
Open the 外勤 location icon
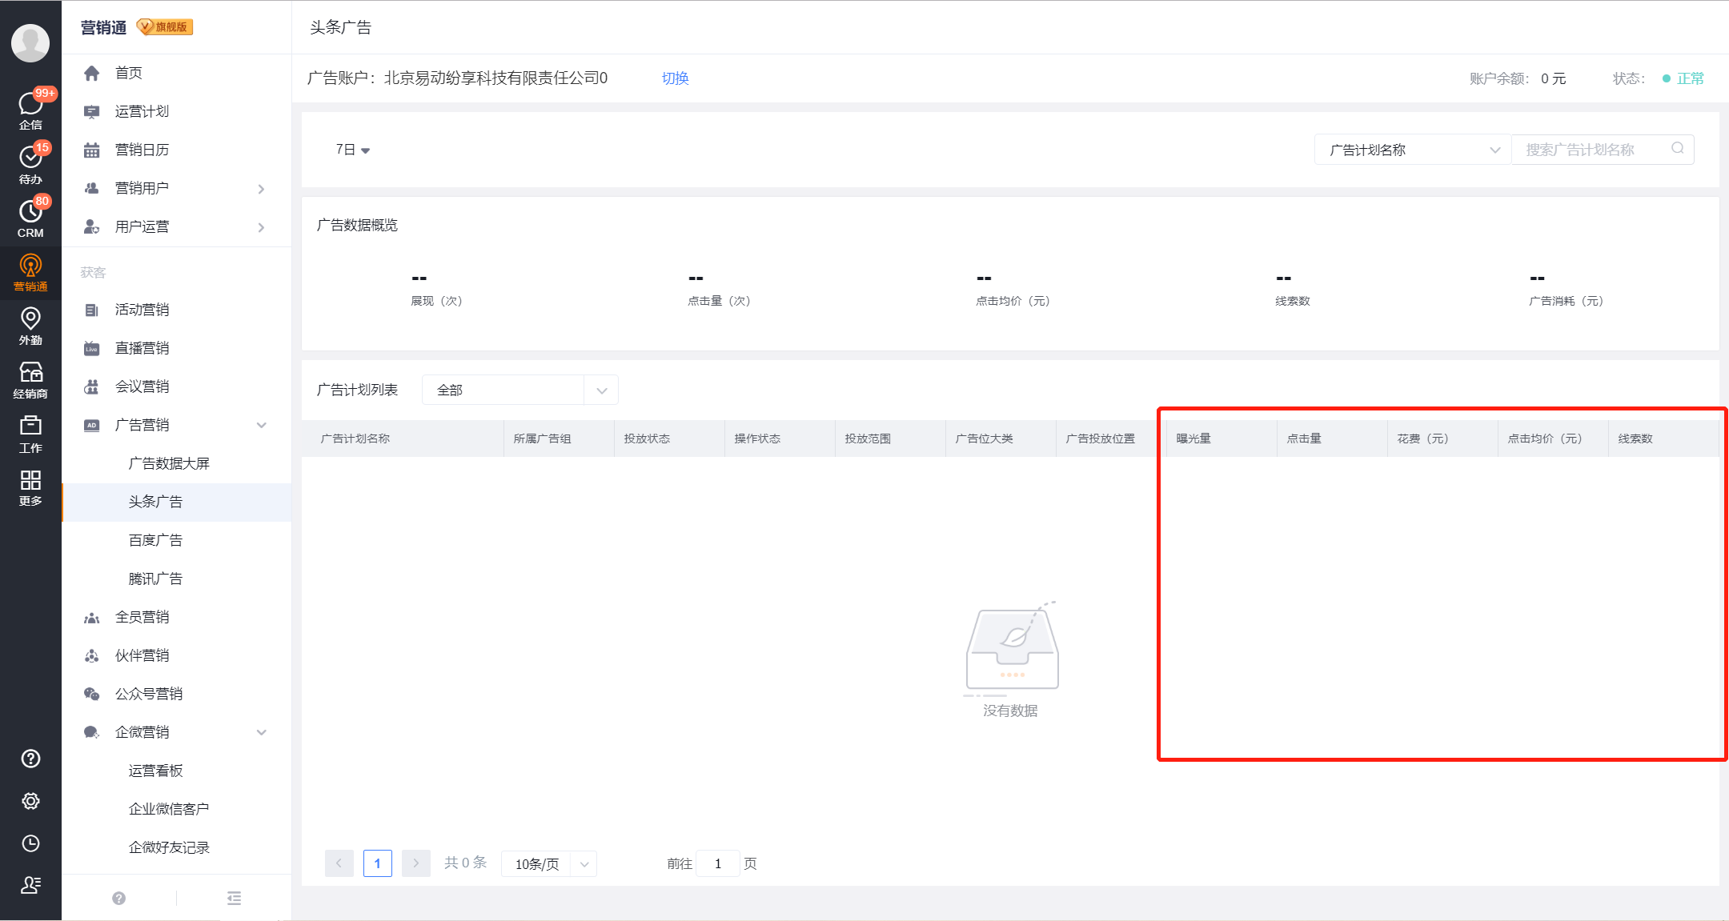click(x=30, y=326)
